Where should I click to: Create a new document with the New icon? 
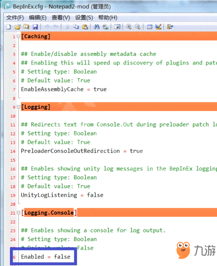point(9,27)
